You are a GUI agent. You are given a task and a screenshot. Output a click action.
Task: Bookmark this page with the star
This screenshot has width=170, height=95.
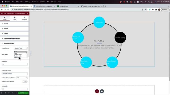coord(146,9)
